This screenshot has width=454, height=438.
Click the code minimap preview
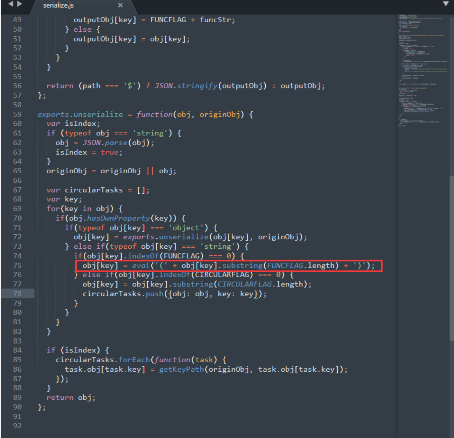(x=423, y=71)
